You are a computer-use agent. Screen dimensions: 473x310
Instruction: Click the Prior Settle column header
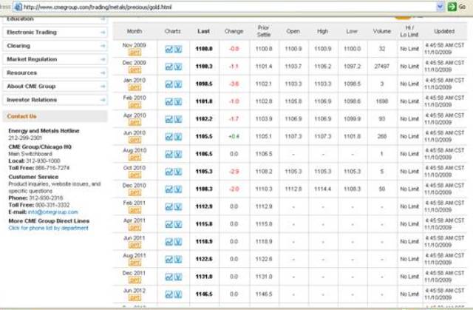(x=264, y=31)
